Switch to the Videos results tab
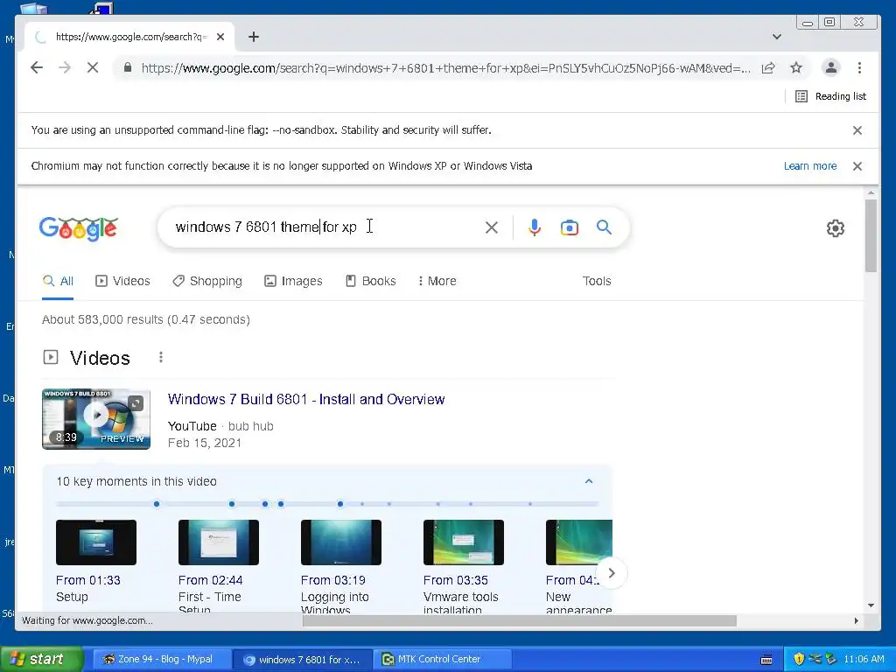Screen dimensions: 896x672 point(122,281)
